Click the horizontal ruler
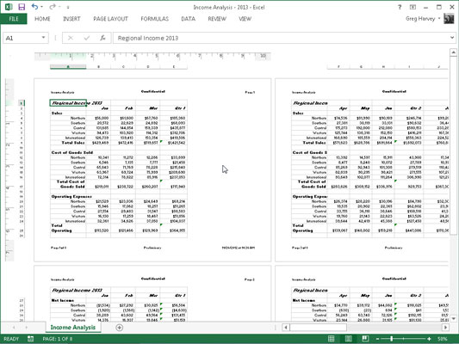Screen dimensions: 459x344 (152, 56)
